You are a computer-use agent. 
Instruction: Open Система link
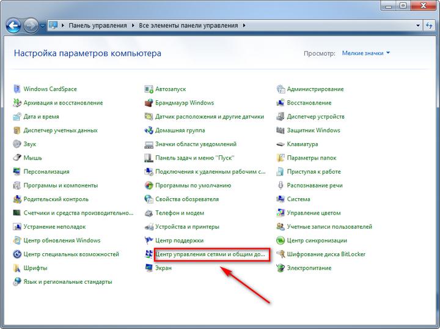click(x=298, y=199)
